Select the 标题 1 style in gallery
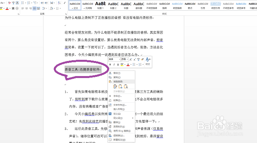257x143 pixels. point(100,6)
